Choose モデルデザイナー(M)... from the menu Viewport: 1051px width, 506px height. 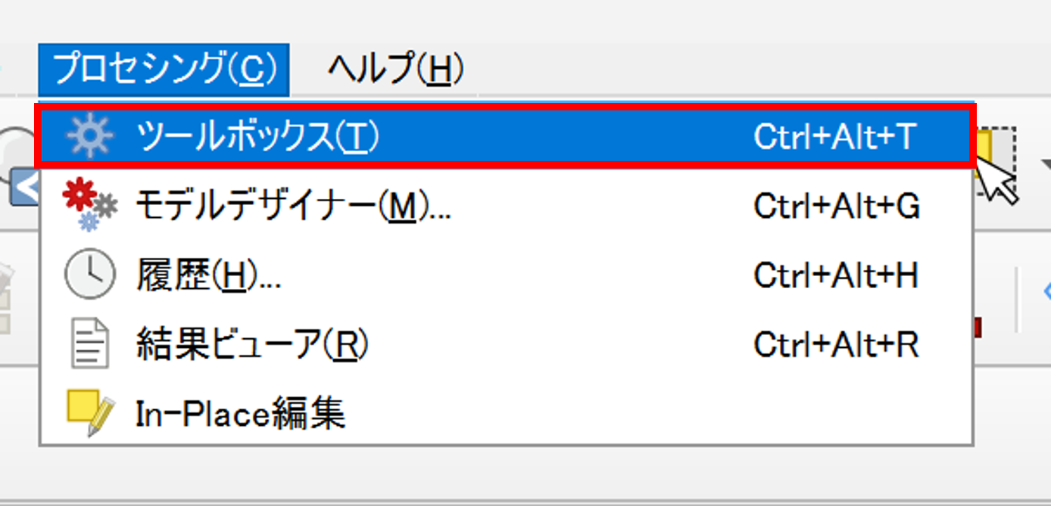pyautogui.click(x=293, y=206)
